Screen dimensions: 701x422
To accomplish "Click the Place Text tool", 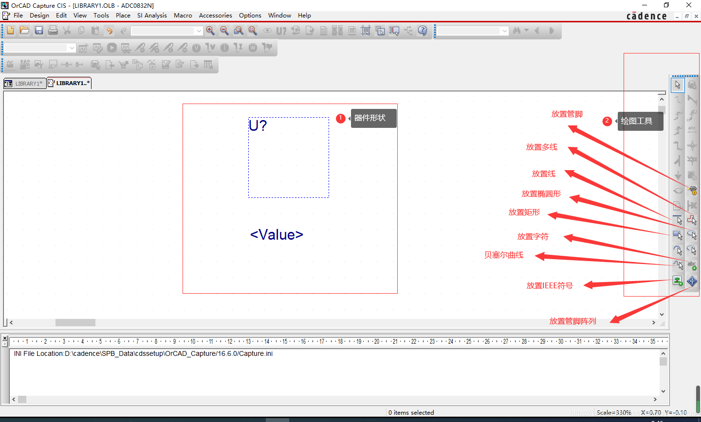I will [692, 265].
